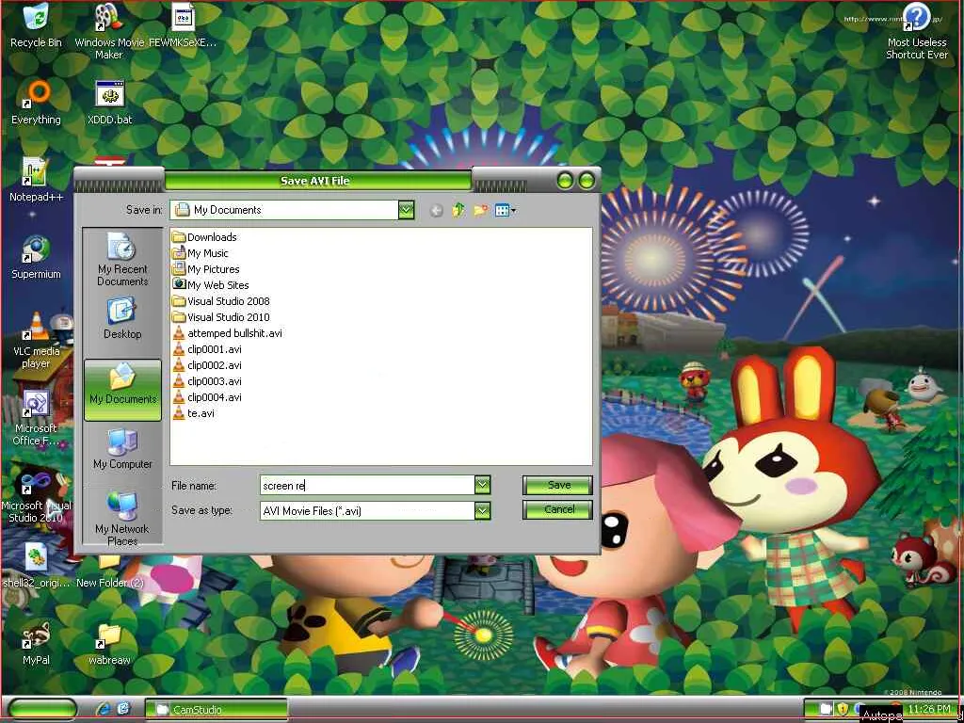This screenshot has width=964, height=723.
Task: Cancel the Save AVI File dialog
Action: (557, 509)
